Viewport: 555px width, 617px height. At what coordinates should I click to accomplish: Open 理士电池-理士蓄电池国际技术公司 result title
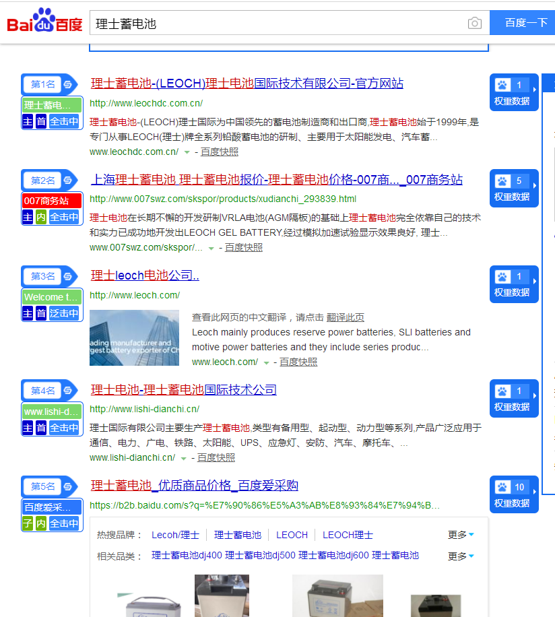(x=184, y=389)
